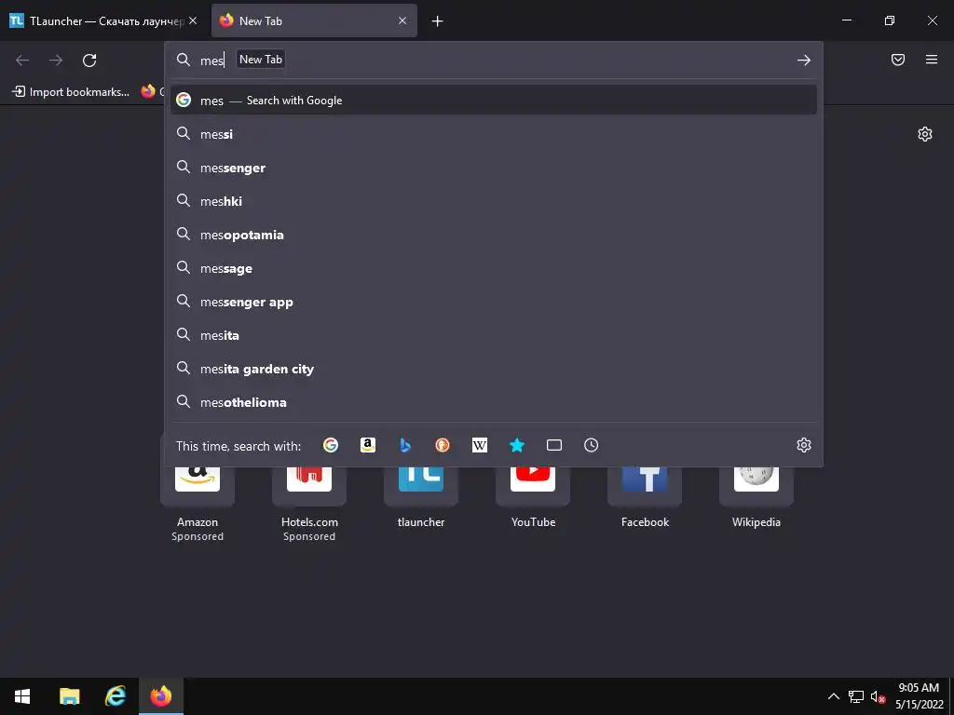Search this time with Wikipedia

click(x=480, y=445)
